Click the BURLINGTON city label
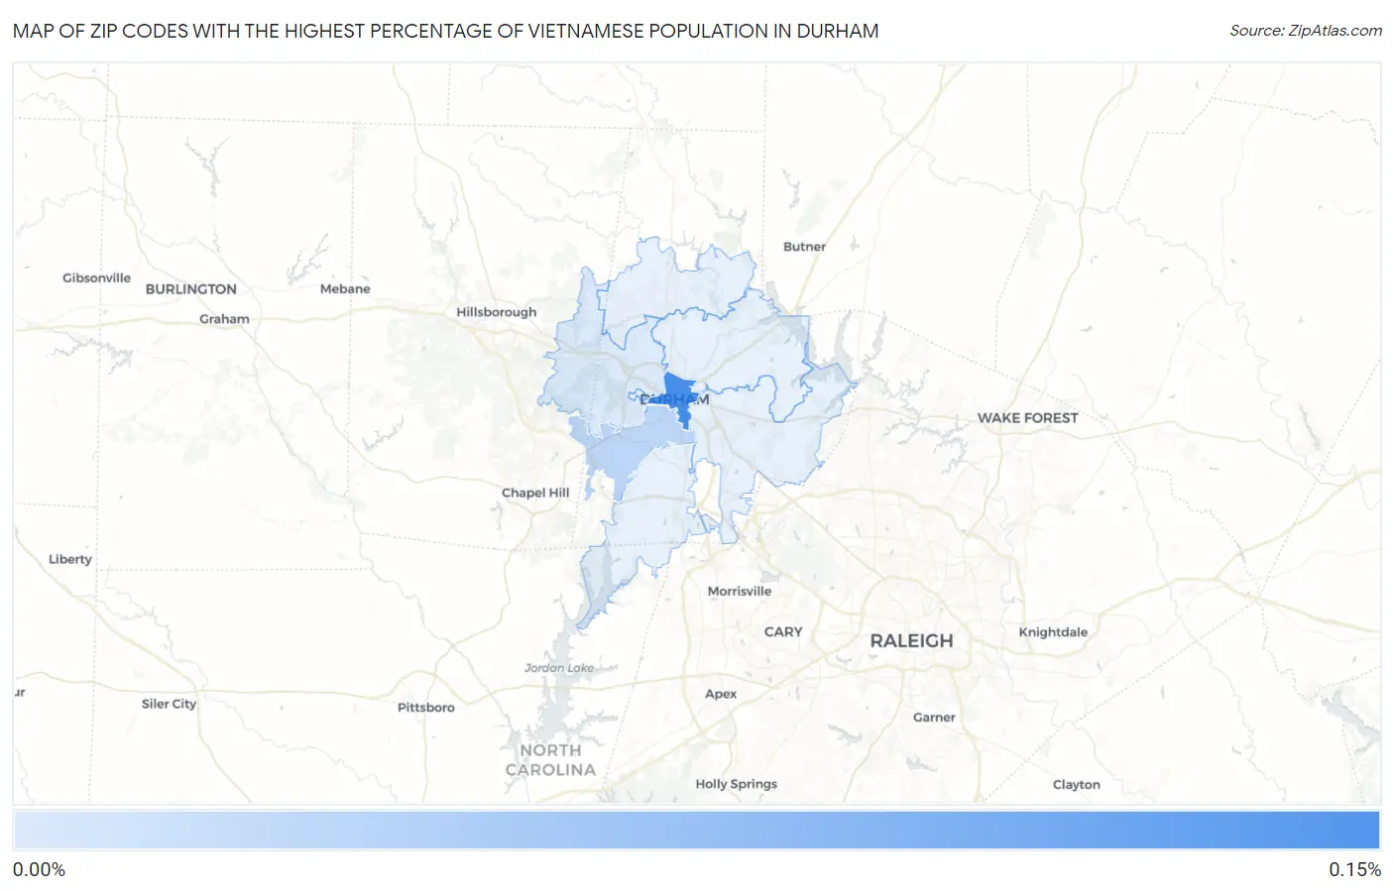Screen dimensions: 1394x891 [191, 289]
